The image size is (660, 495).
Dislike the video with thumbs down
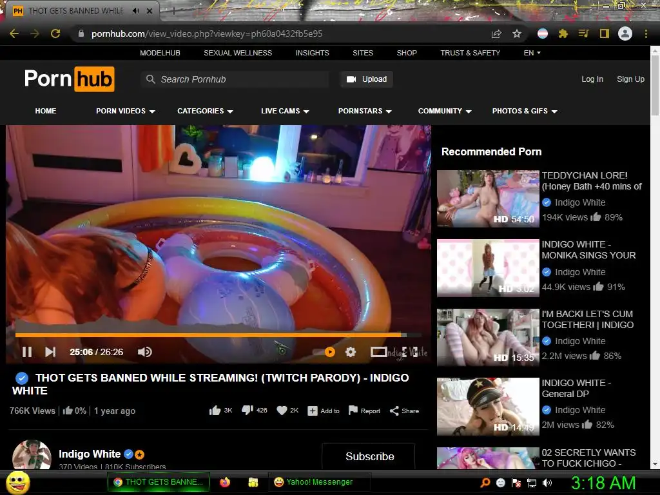(254, 411)
